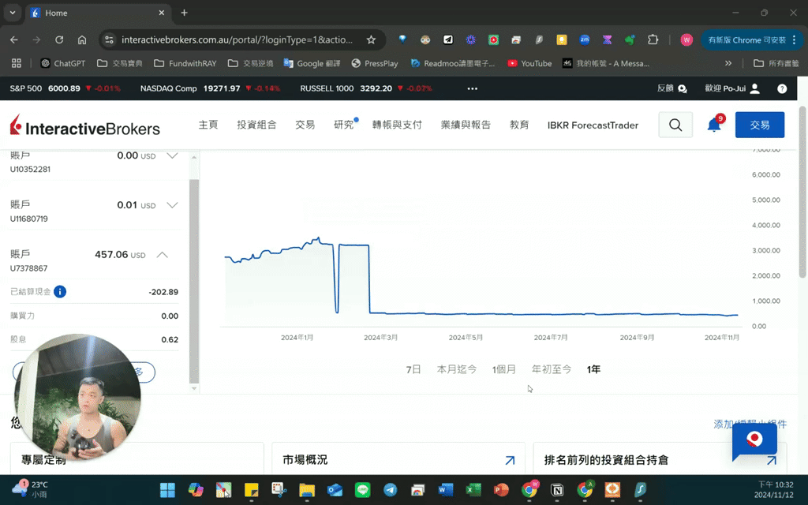The height and width of the screenshot is (505, 808).
Task: Open the 交易寶典 bookmark folder
Action: tap(120, 63)
